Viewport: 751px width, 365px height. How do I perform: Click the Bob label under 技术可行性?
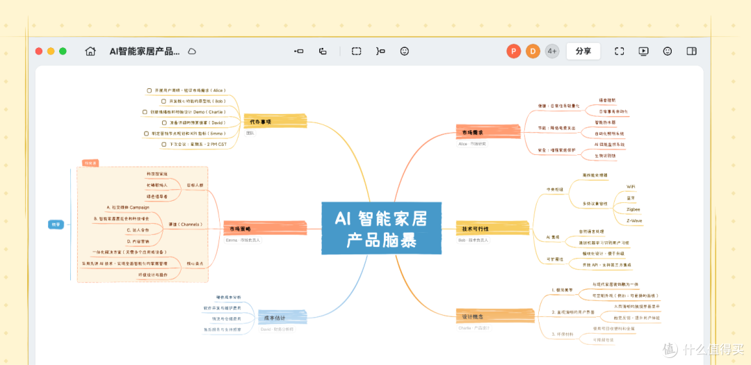click(x=474, y=240)
